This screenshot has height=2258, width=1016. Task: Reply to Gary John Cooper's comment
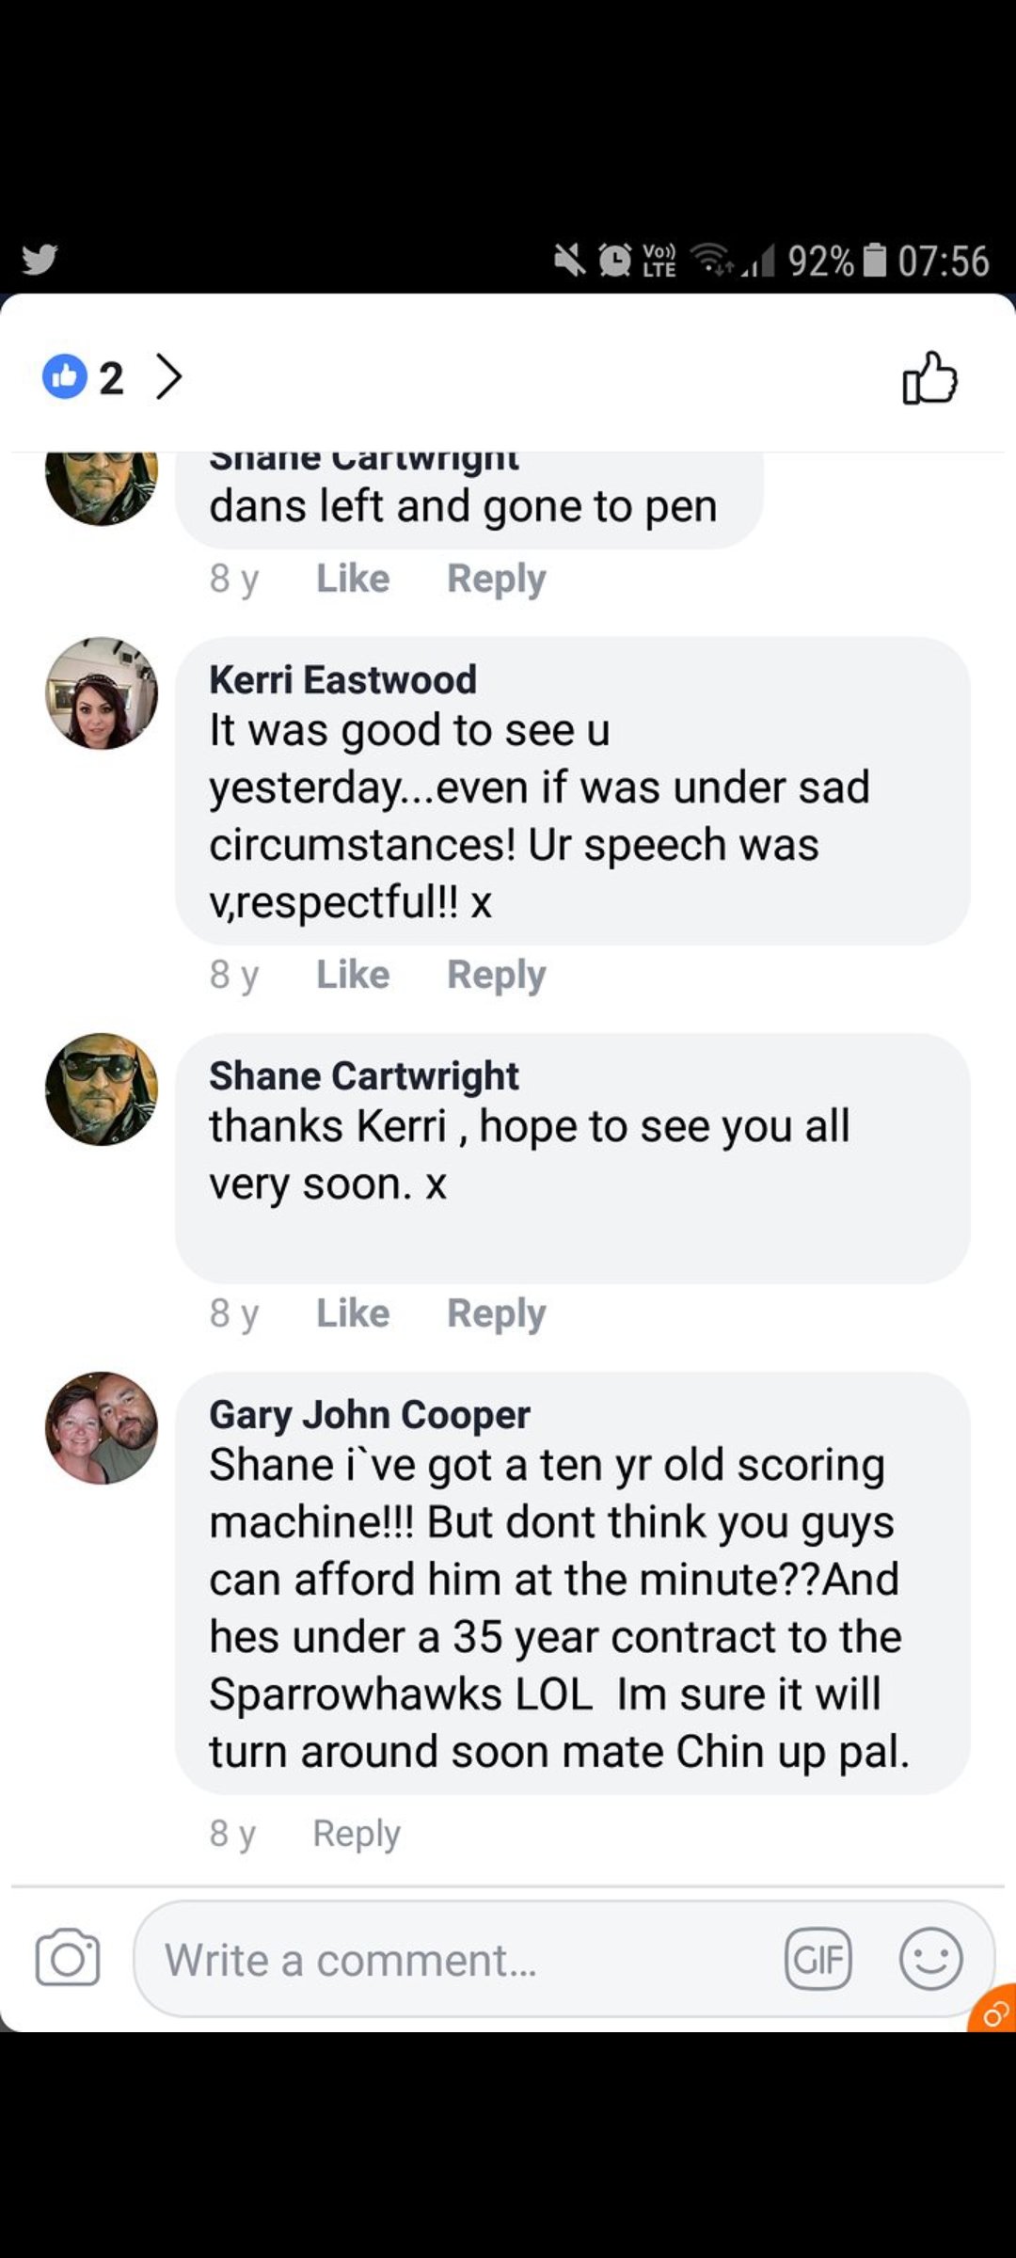357,1834
